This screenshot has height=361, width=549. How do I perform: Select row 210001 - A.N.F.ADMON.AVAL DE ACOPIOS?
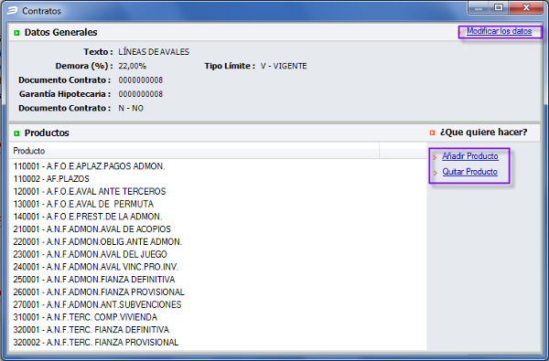[218, 229]
